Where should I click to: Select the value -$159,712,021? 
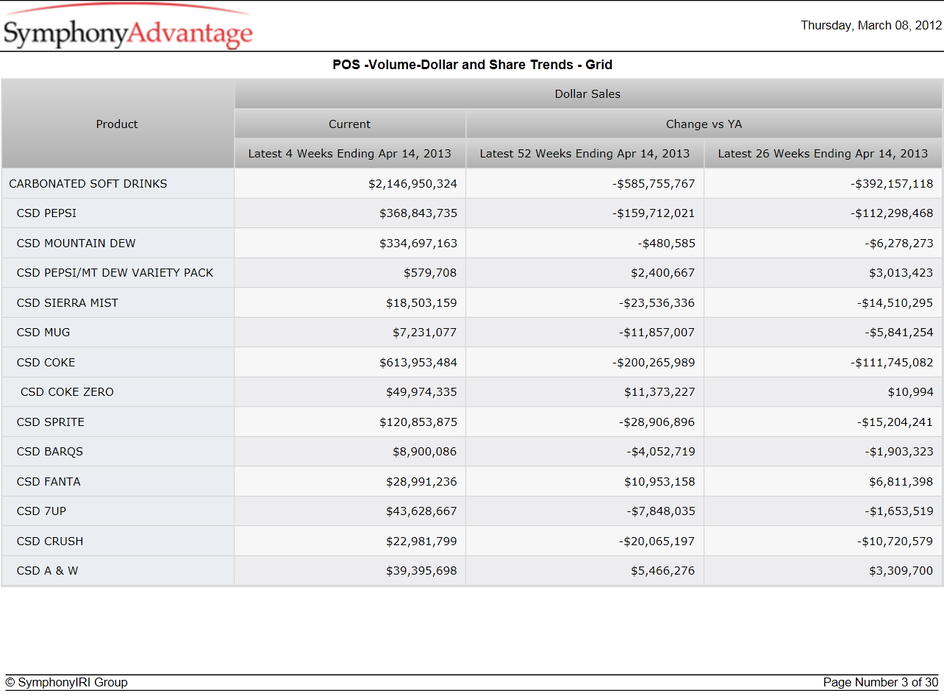[654, 213]
